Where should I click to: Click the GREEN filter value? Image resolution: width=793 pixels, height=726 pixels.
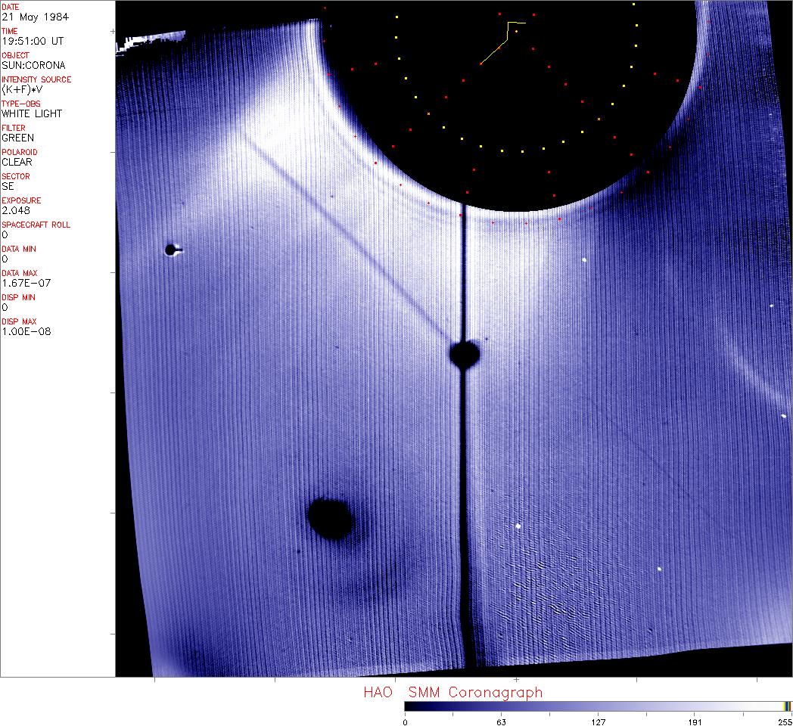click(17, 138)
